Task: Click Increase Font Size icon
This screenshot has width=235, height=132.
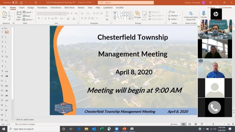Action: pos(68,13)
